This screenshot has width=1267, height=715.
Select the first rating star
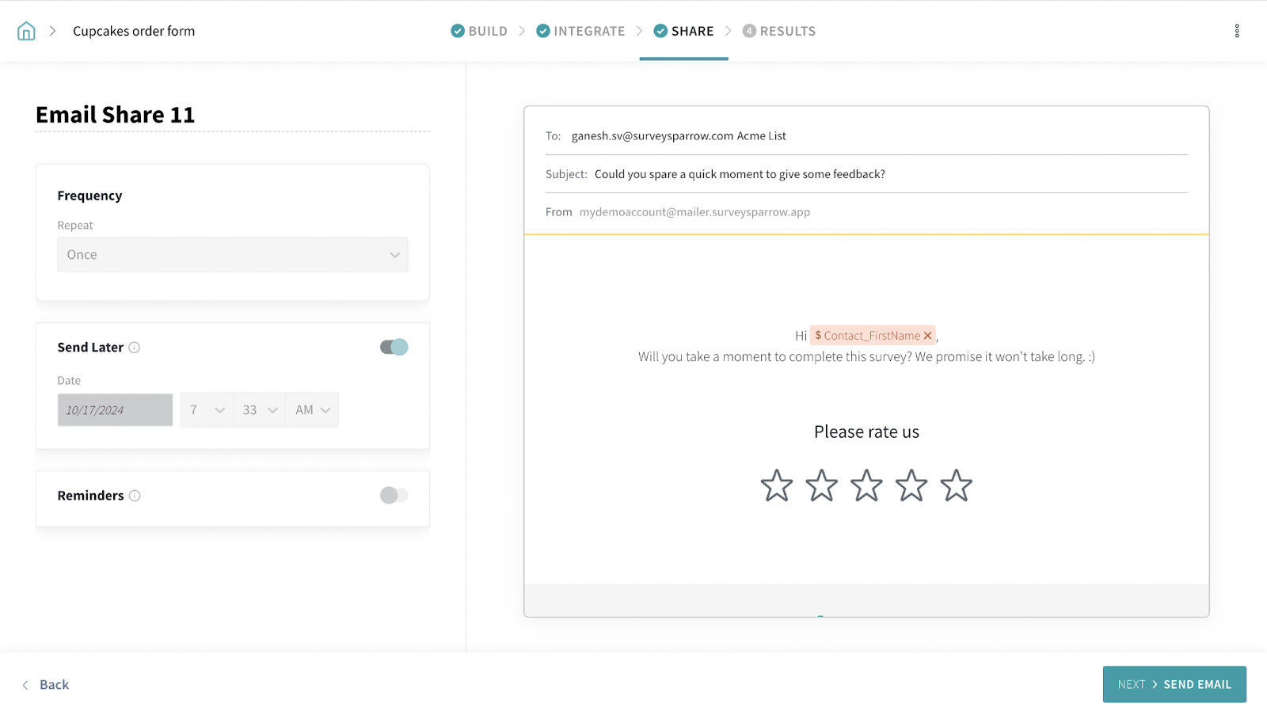[776, 486]
